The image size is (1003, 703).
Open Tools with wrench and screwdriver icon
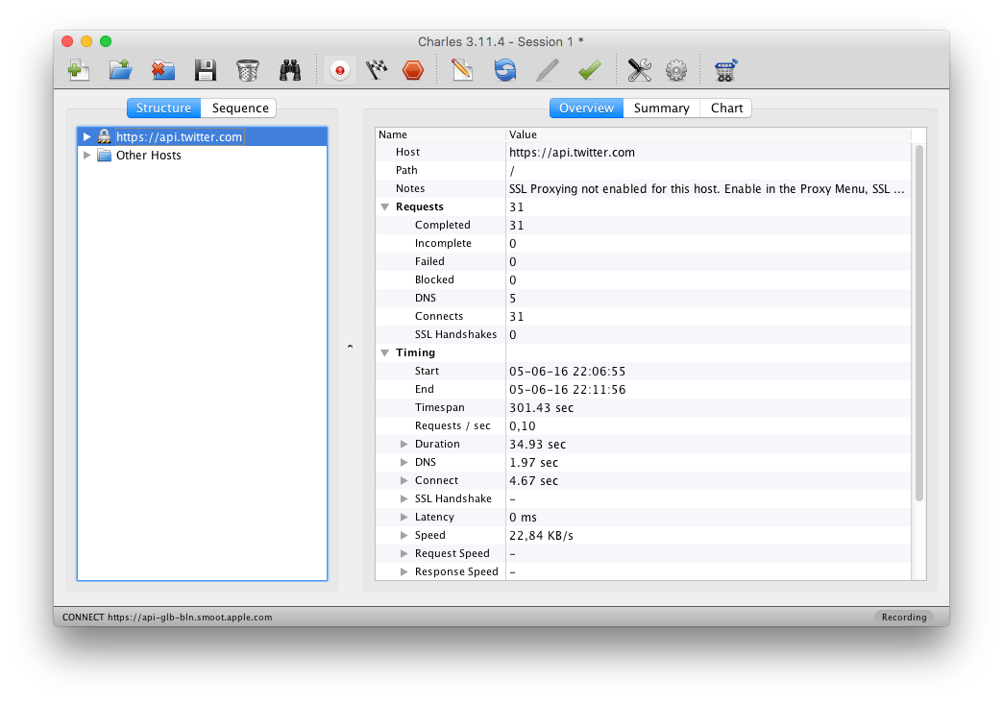tap(639, 70)
